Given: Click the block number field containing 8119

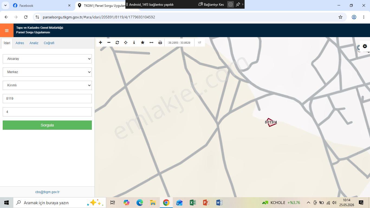Looking at the screenshot, I should point(47,99).
